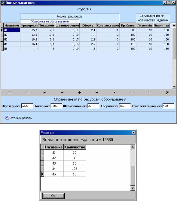Click the Штамповочное input field
Screen dimensions: 177x201
tap(93, 106)
